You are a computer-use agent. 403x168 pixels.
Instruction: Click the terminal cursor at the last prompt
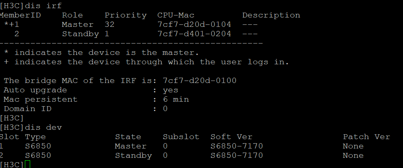coord(27,164)
